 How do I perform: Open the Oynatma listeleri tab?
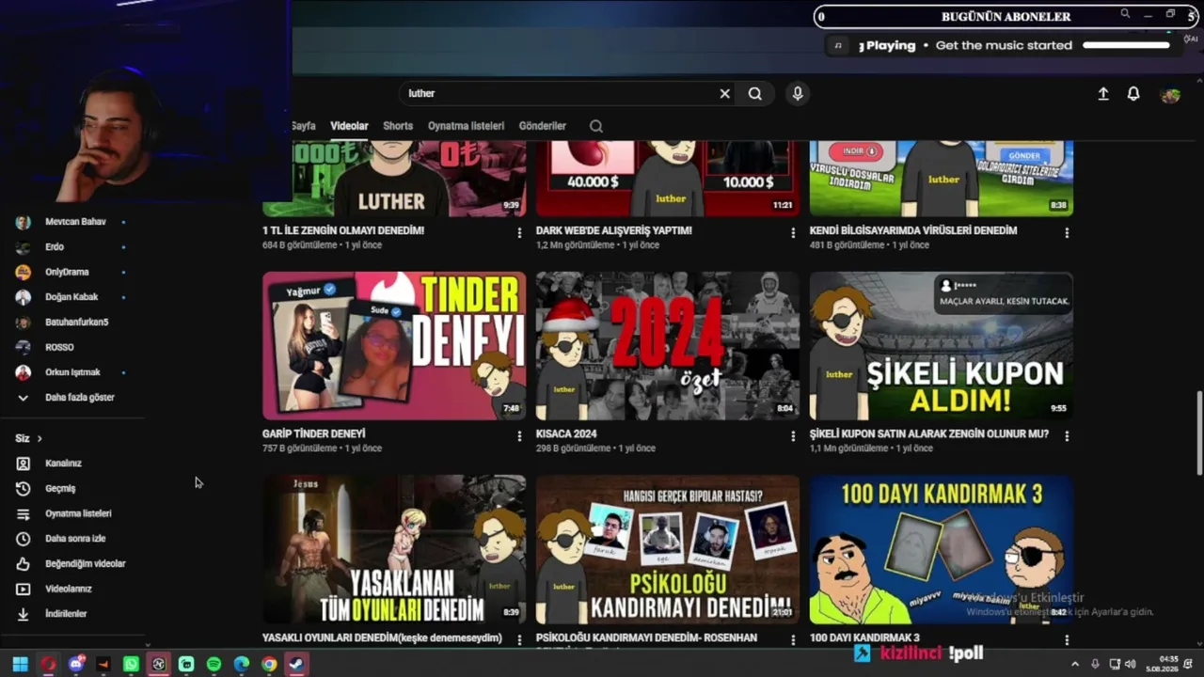pos(466,126)
